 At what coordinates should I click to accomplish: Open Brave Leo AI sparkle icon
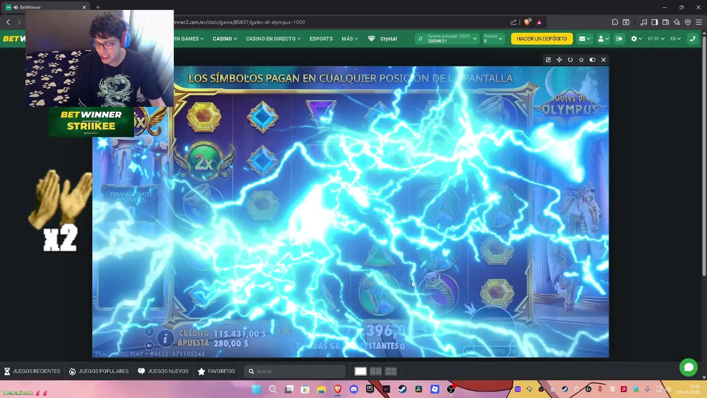point(677,22)
